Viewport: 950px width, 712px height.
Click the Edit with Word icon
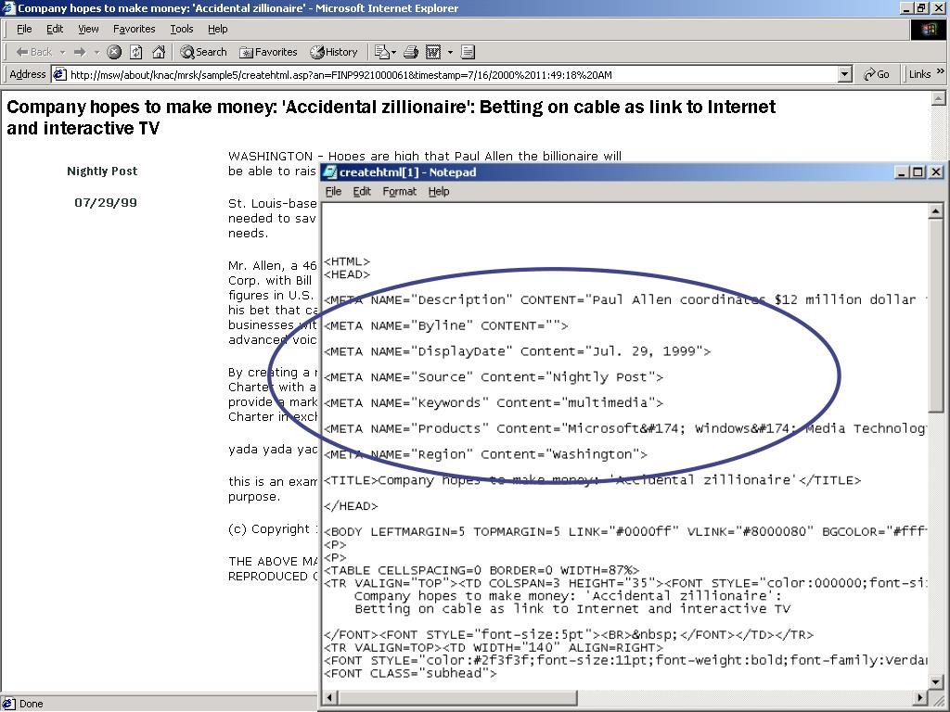[433, 52]
